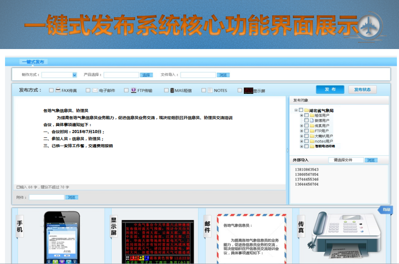Image resolution: width=399 pixels, height=264 pixels.
Task: Click the 电子邮件 envelope icon
Action: 95,90
